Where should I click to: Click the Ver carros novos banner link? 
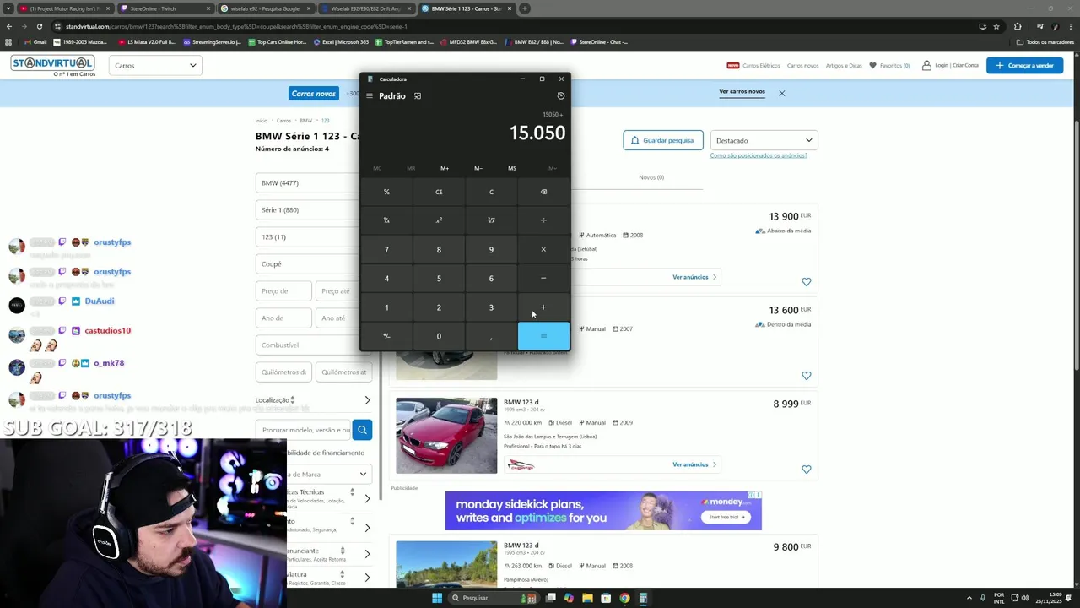tap(742, 91)
